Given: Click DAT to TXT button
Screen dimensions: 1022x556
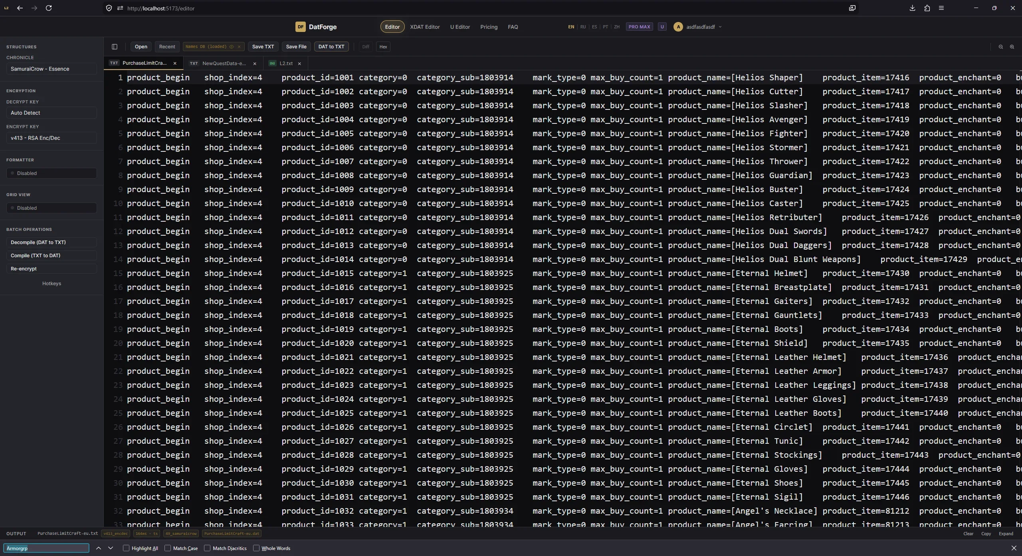Looking at the screenshot, I should point(331,47).
